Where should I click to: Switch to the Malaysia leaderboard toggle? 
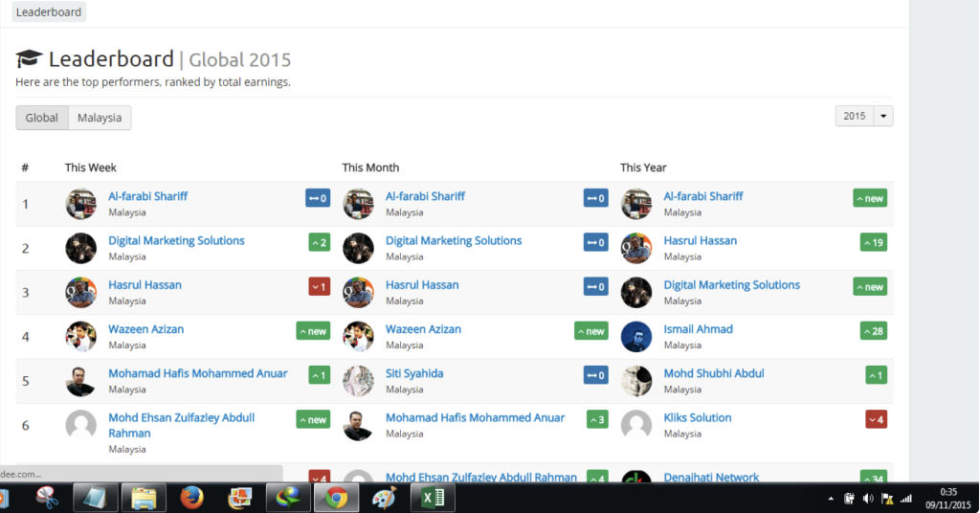coord(100,118)
